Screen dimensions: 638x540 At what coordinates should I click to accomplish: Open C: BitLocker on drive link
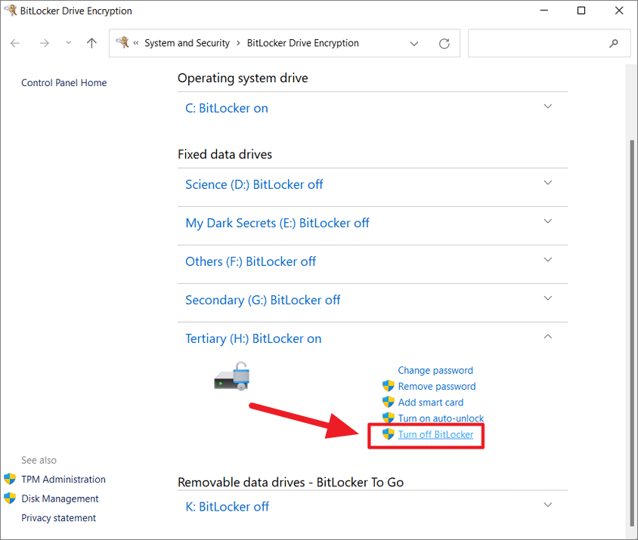pyautogui.click(x=227, y=108)
